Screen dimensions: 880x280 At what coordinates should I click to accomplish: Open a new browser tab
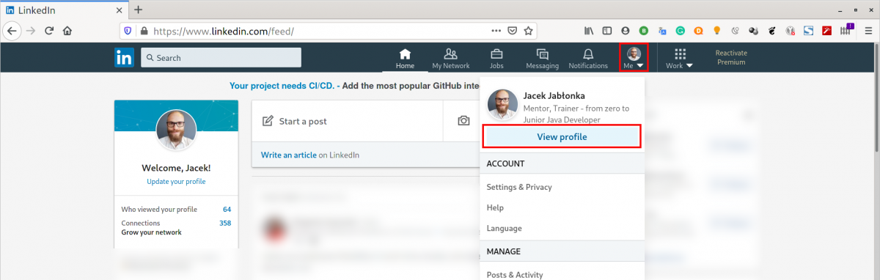[138, 10]
